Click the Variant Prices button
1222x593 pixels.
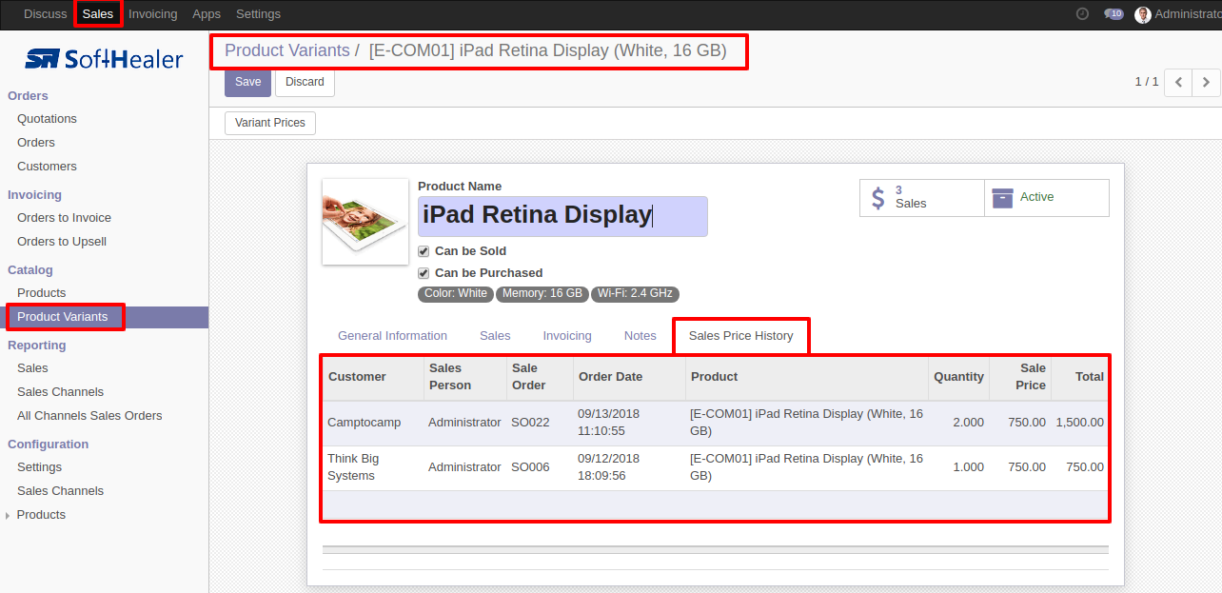270,123
